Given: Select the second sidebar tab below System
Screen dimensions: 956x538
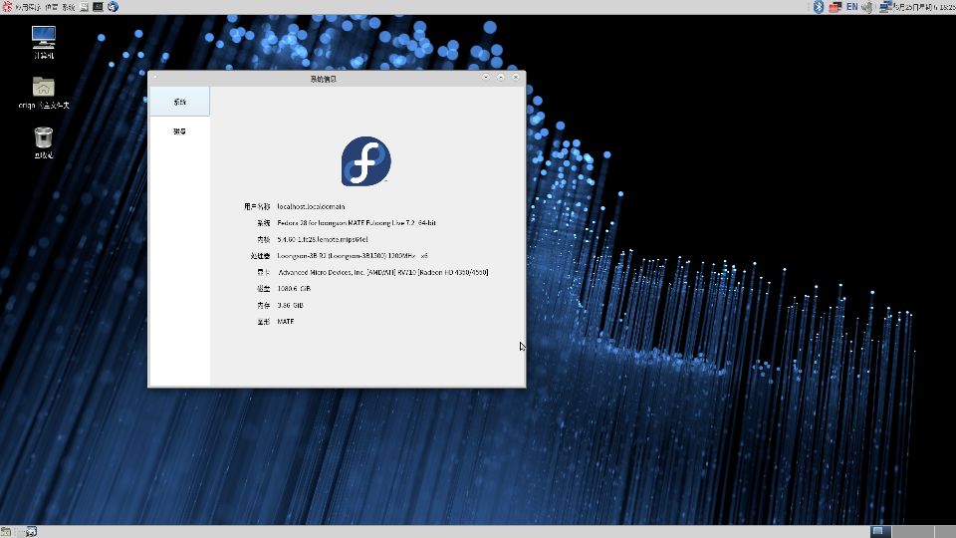Looking at the screenshot, I should click(x=179, y=132).
